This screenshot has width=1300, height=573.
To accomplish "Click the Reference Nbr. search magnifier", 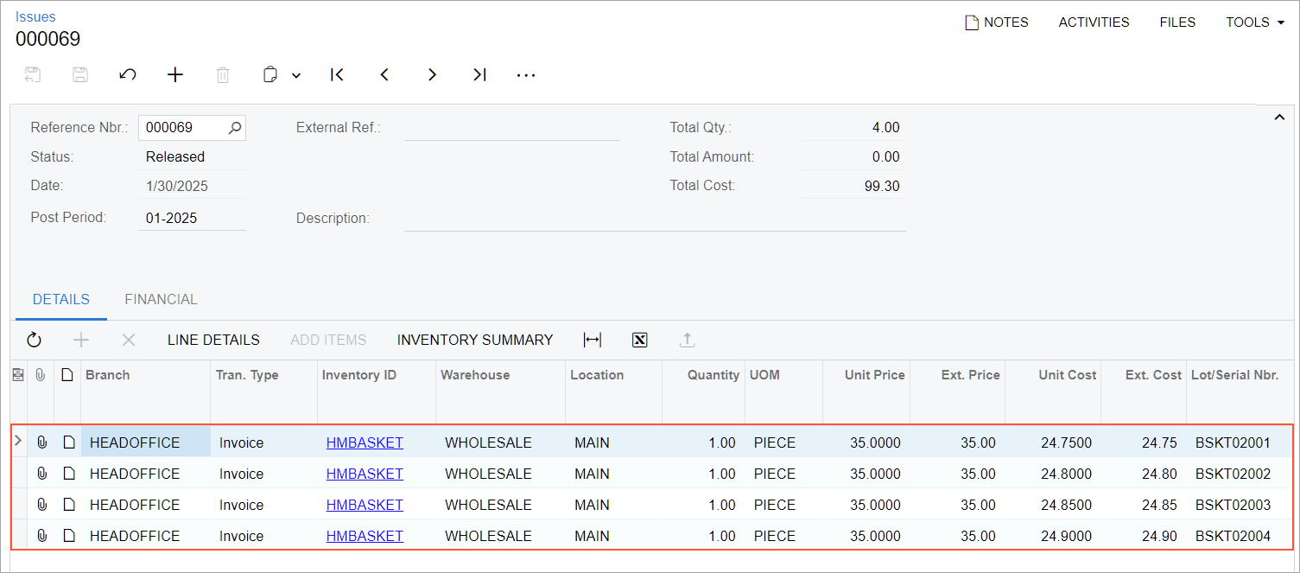I will pyautogui.click(x=235, y=128).
